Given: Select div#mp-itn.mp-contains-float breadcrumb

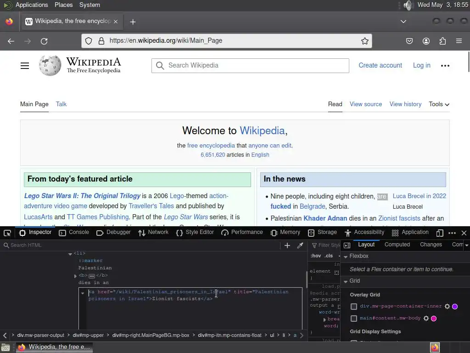Looking at the screenshot, I should (x=229, y=335).
